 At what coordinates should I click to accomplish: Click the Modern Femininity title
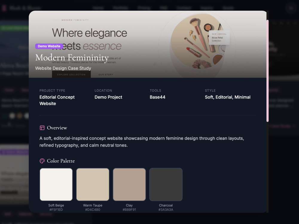click(x=72, y=58)
